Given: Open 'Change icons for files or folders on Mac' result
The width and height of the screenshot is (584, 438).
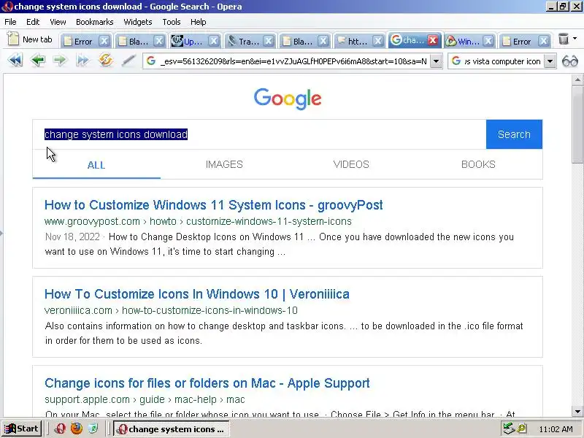Looking at the screenshot, I should pyautogui.click(x=207, y=383).
